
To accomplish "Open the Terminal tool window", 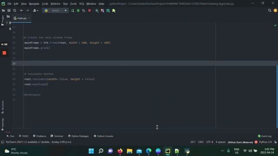I will coord(57,136).
